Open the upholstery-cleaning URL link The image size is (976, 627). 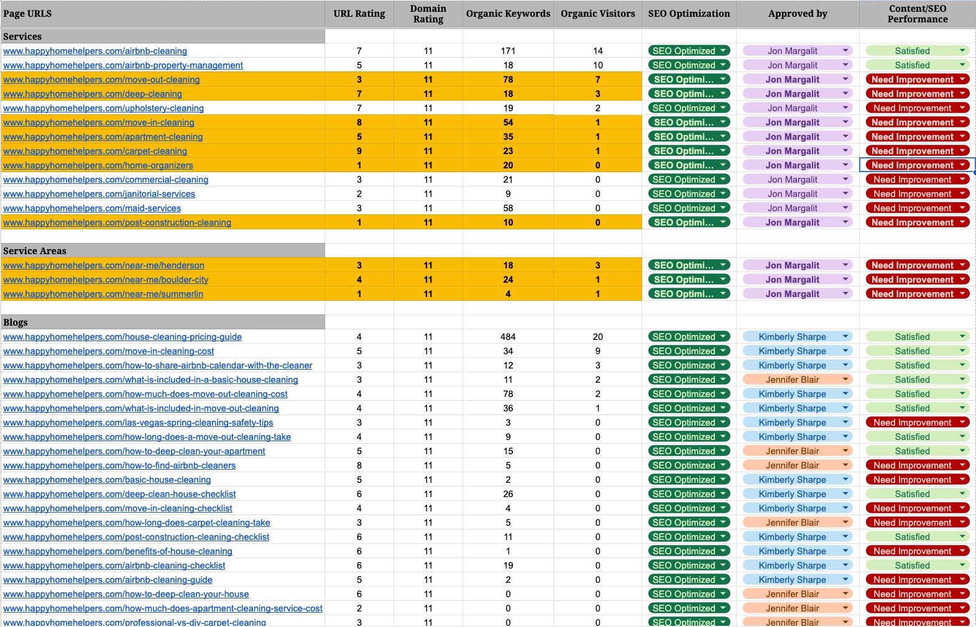point(103,108)
